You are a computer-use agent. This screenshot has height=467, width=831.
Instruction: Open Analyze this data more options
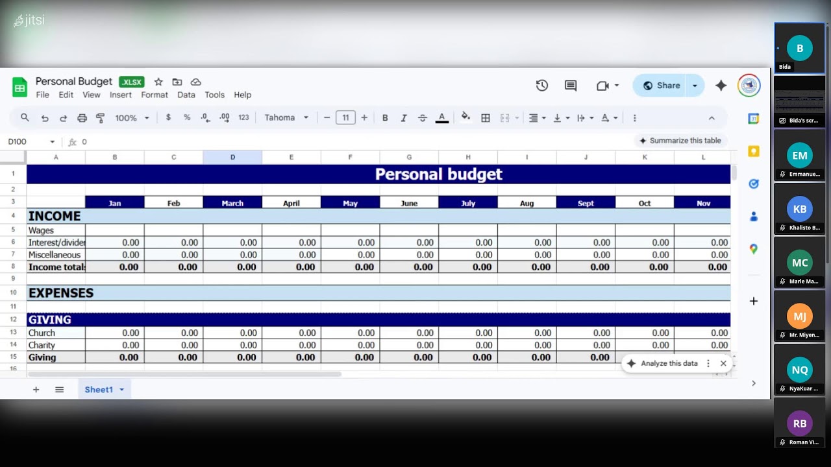click(708, 364)
